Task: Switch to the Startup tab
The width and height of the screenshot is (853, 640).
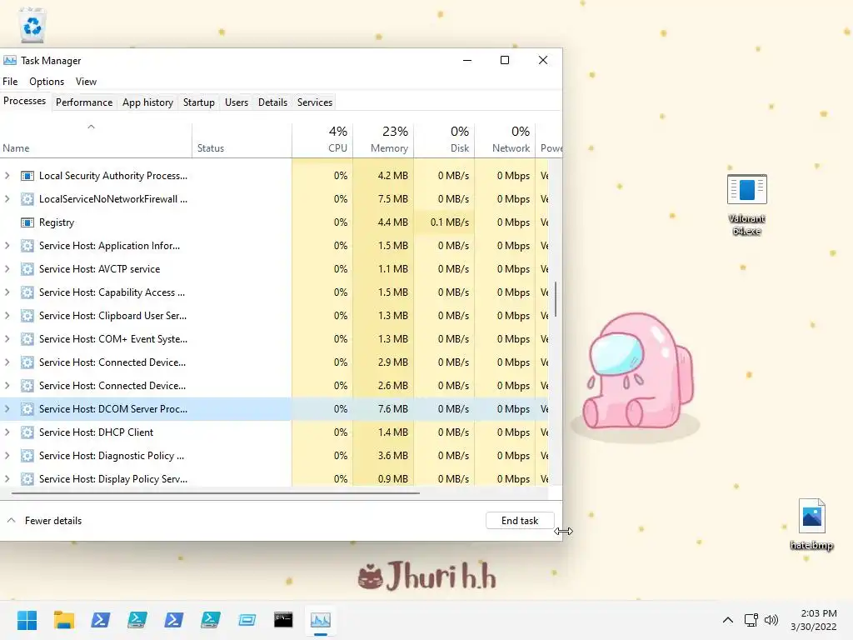Action: click(x=198, y=102)
